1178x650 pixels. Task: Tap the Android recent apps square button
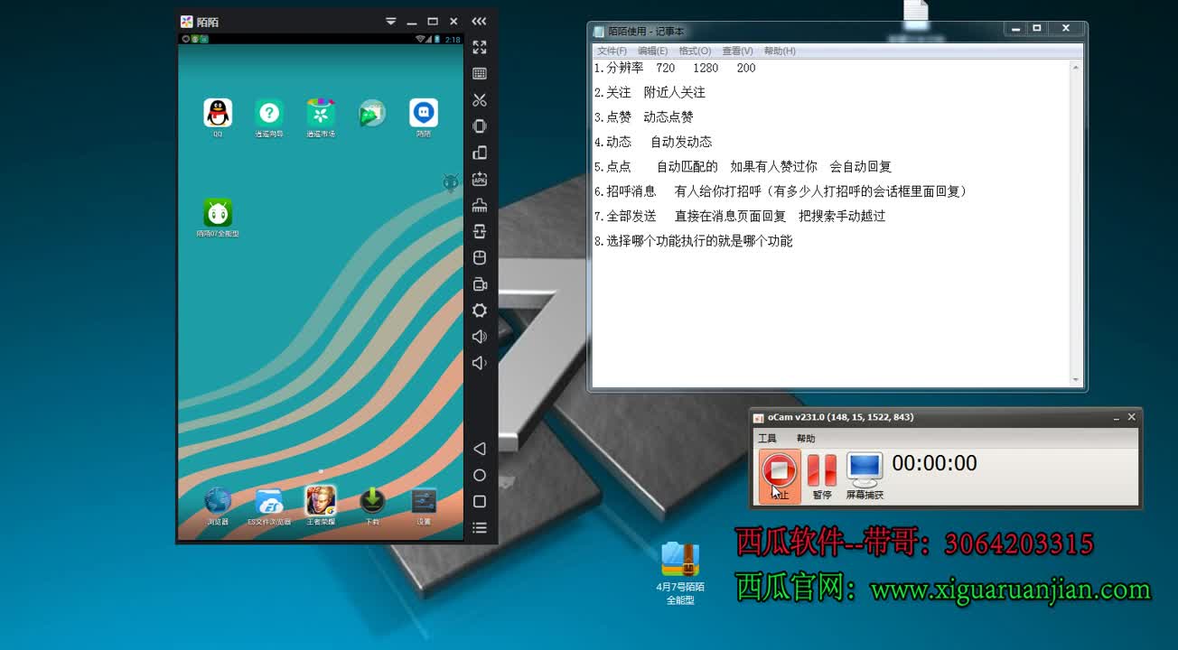point(480,501)
